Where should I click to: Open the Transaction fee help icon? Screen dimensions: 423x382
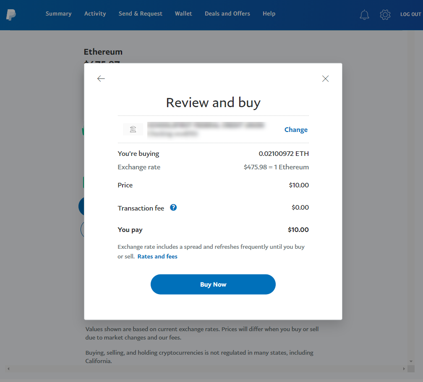coord(173,208)
